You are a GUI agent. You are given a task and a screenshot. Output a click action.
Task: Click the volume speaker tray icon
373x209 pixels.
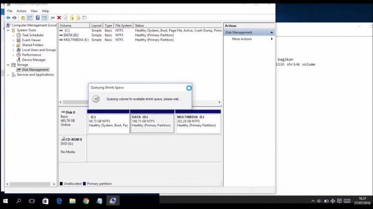click(x=319, y=201)
